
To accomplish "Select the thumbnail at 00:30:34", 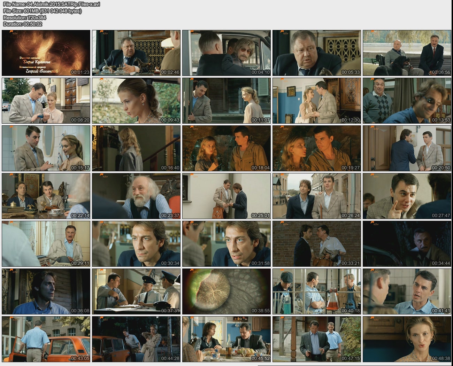I will pos(136,244).
